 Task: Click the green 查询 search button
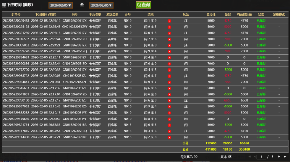pos(143,5)
